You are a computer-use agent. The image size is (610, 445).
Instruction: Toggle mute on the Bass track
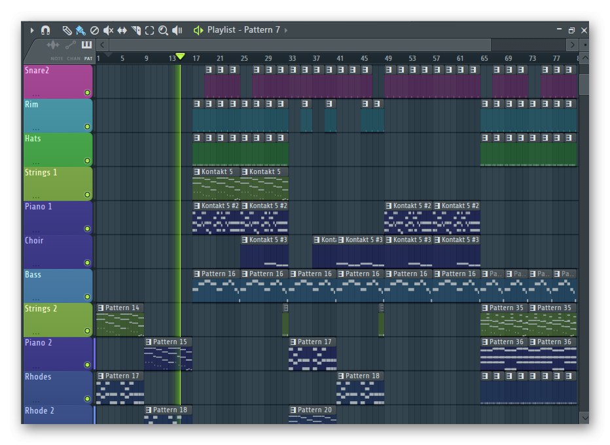[x=87, y=296]
